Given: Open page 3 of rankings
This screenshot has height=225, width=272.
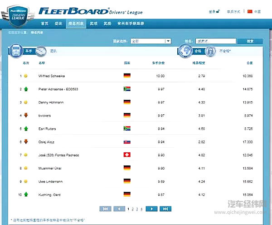Looking at the screenshot, I should coord(137,209).
